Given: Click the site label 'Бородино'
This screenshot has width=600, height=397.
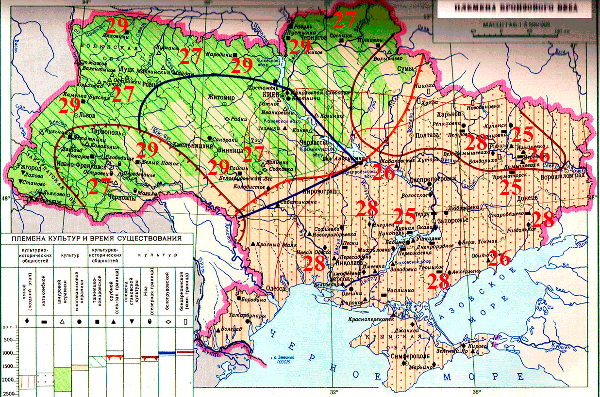Looking at the screenshot, I should (254, 300).
